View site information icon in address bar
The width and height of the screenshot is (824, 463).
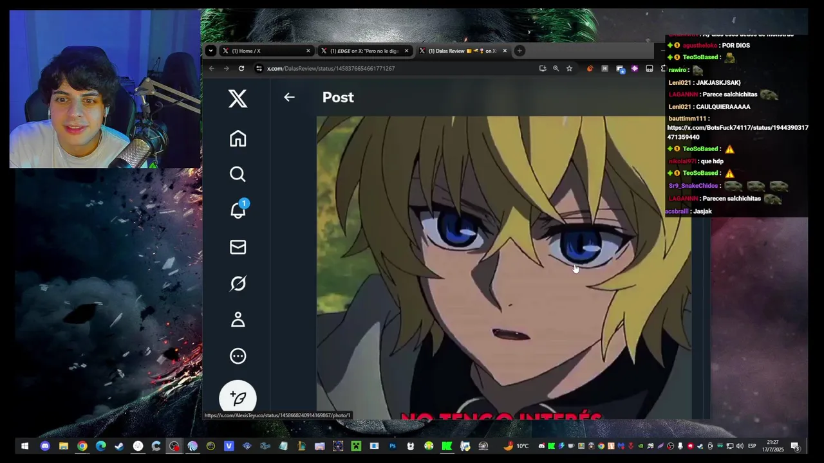(259, 68)
